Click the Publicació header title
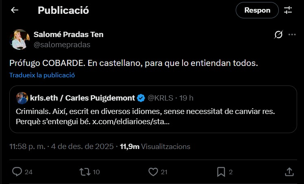 coord(63,10)
